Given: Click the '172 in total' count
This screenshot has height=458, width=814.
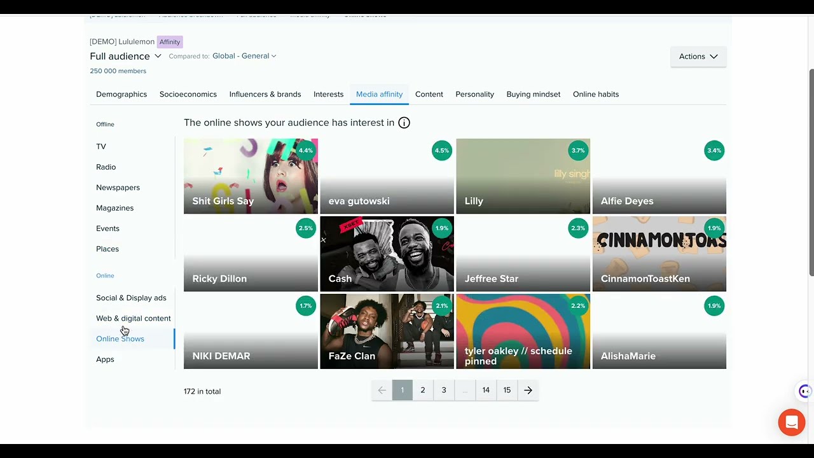Looking at the screenshot, I should tap(202, 391).
